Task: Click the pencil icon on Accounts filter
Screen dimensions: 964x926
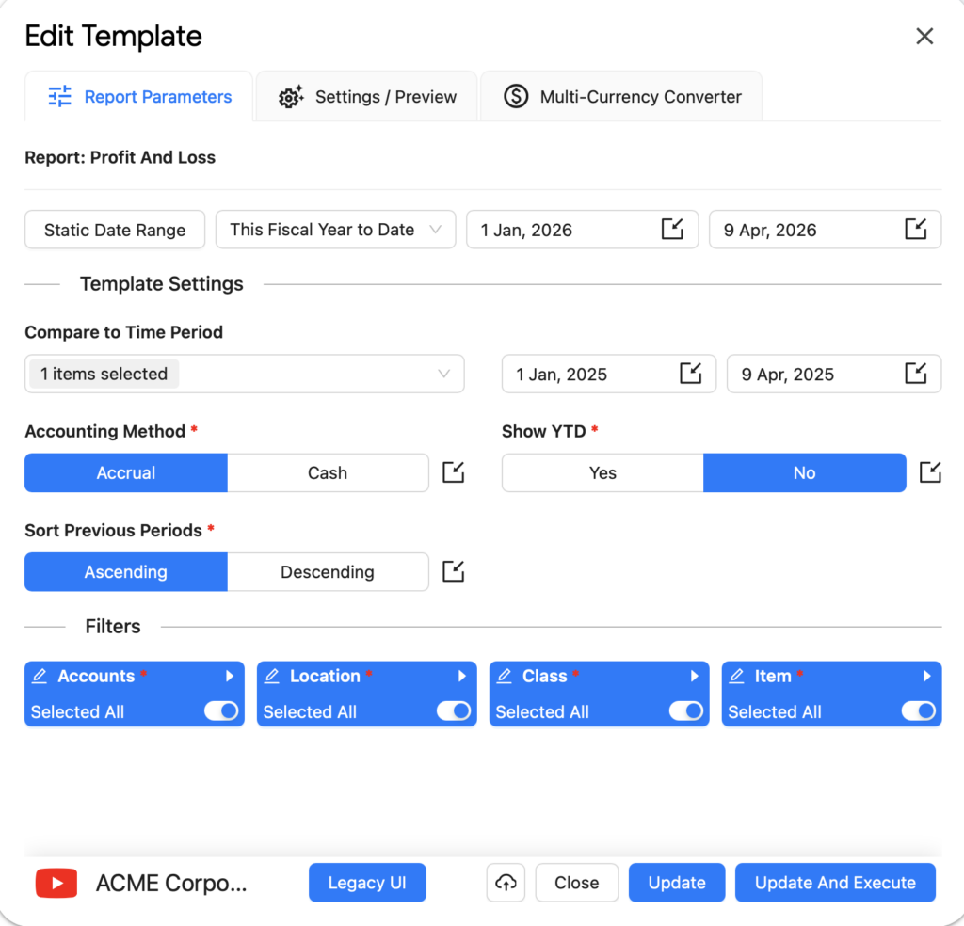Action: [40, 677]
